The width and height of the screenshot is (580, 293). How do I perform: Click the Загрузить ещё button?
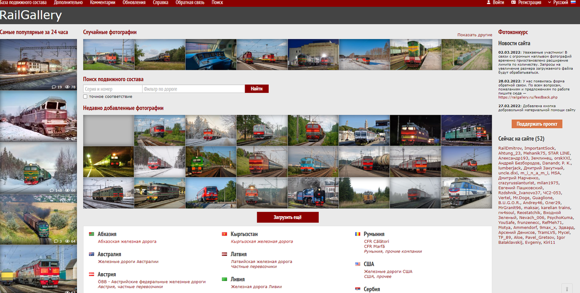coord(288,217)
